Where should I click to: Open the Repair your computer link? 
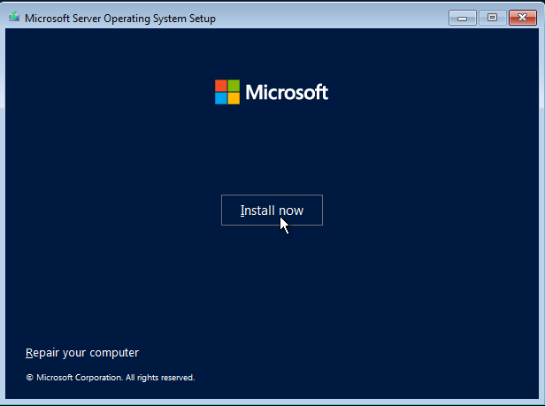pos(82,352)
